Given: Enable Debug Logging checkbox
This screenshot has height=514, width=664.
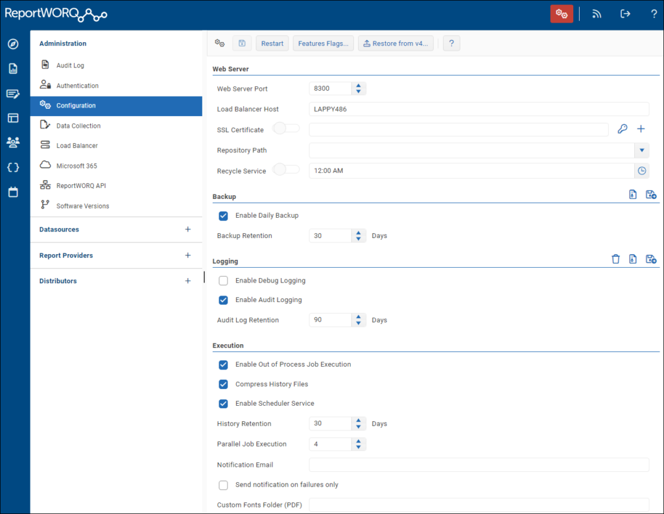Looking at the screenshot, I should [x=224, y=281].
